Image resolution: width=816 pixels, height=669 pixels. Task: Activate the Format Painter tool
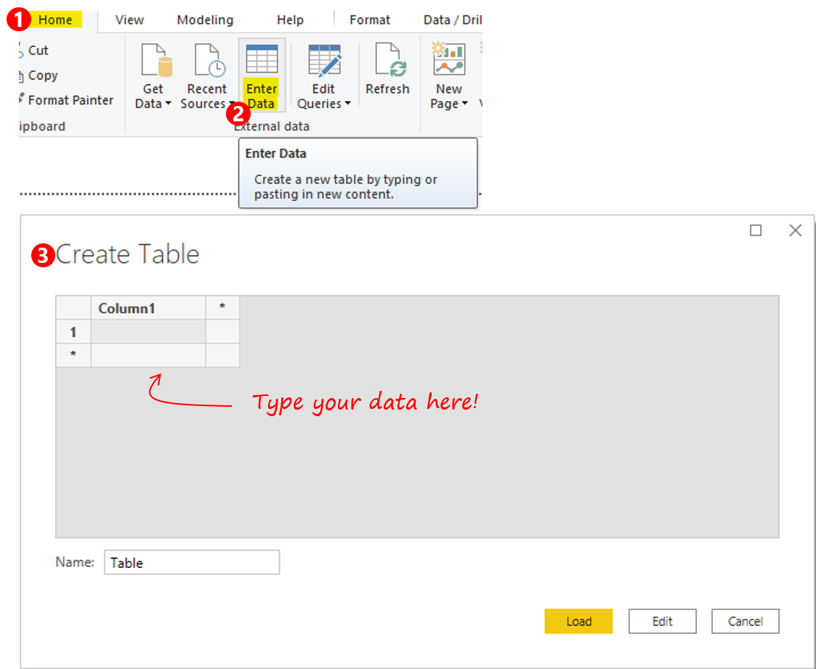[x=70, y=100]
